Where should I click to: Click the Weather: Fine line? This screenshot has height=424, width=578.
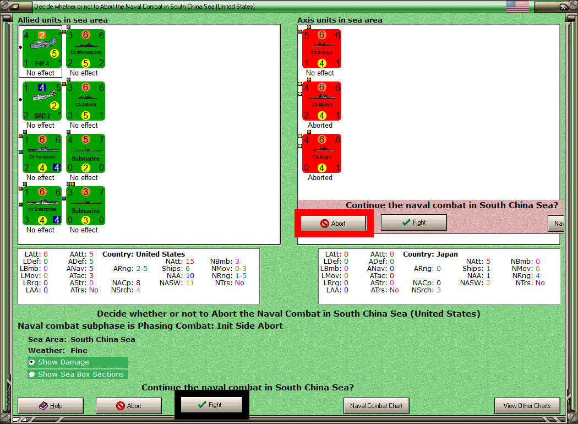click(x=58, y=350)
